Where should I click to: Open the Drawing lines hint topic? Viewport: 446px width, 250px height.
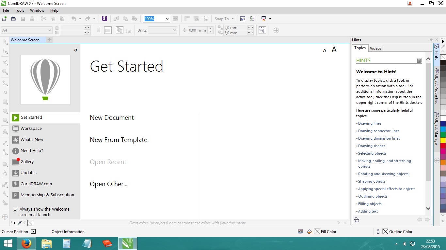[x=370, y=123]
